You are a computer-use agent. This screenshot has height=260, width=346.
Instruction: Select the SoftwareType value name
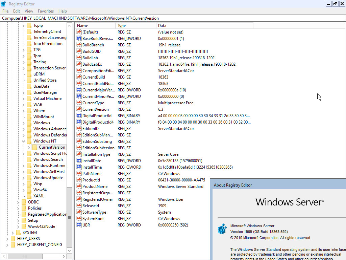[94, 212]
